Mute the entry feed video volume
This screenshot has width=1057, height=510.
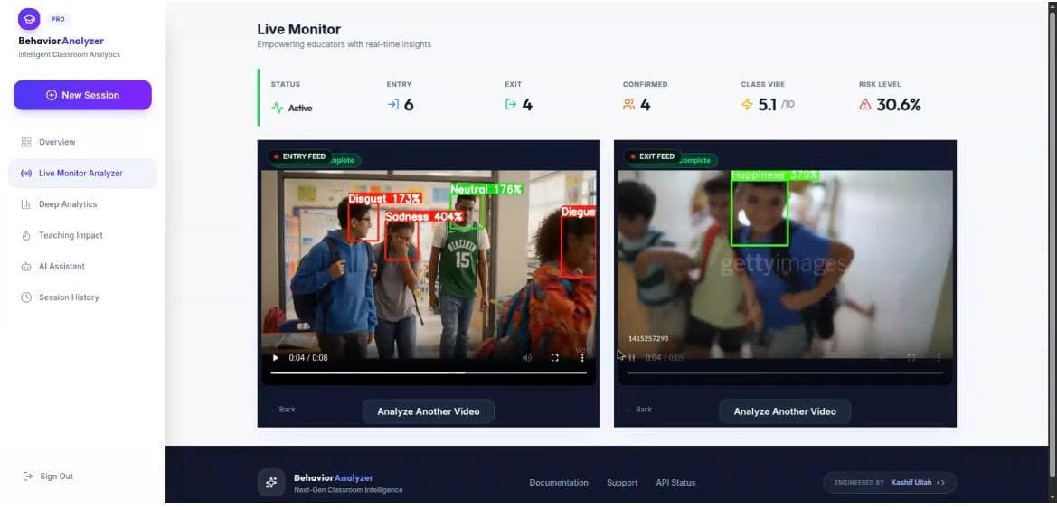tap(527, 358)
